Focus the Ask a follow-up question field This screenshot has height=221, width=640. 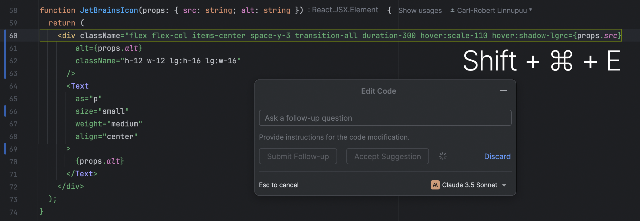pos(385,118)
